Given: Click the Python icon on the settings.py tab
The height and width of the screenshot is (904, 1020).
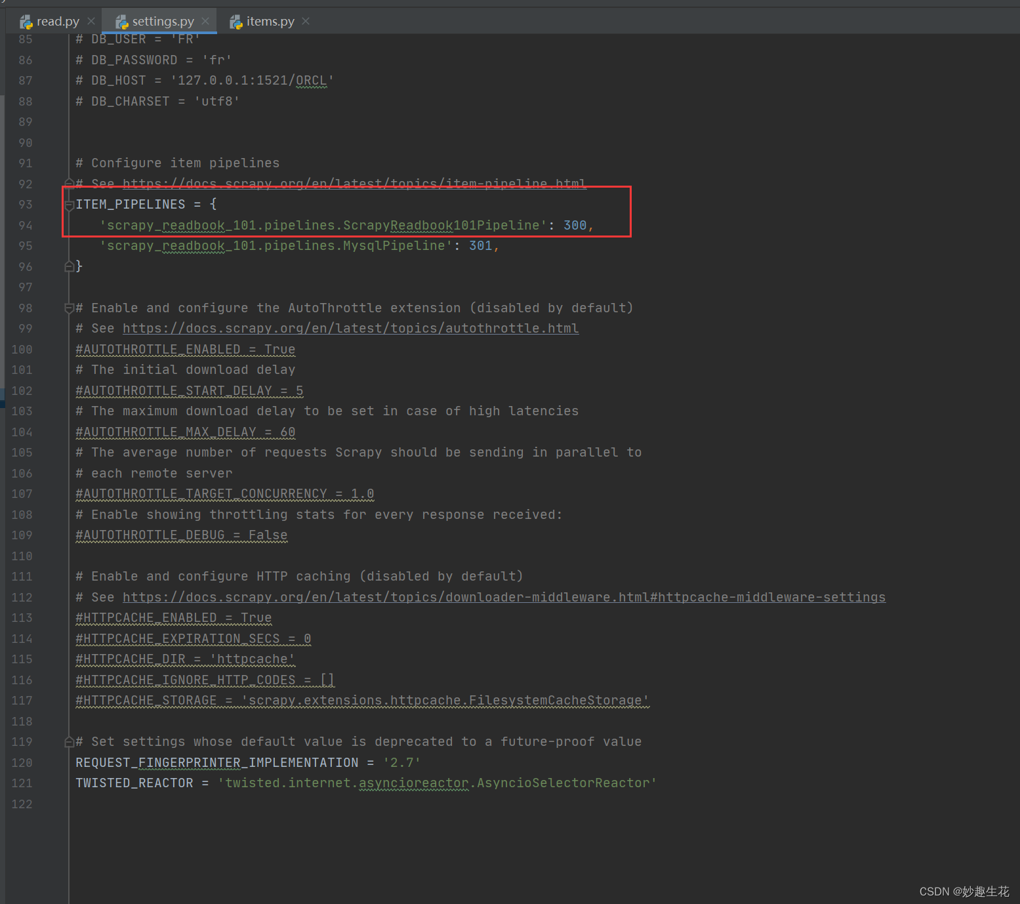Looking at the screenshot, I should click(x=122, y=21).
